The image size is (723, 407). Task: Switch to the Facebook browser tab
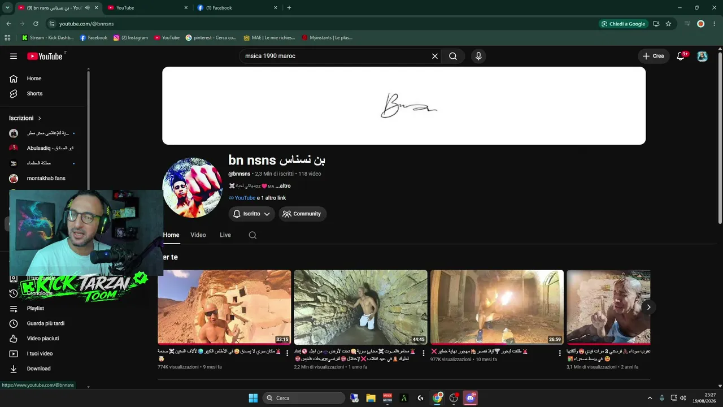[x=237, y=8]
